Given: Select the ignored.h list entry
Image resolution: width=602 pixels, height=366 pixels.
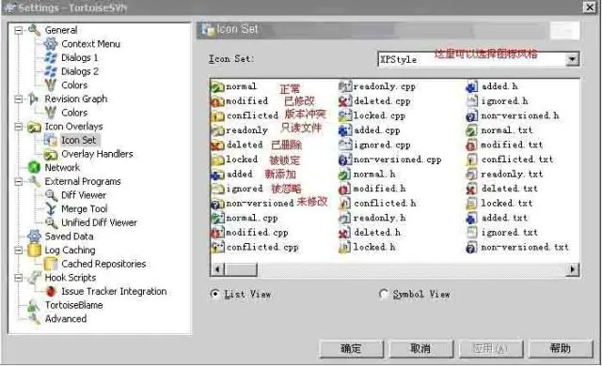Looking at the screenshot, I should (497, 101).
